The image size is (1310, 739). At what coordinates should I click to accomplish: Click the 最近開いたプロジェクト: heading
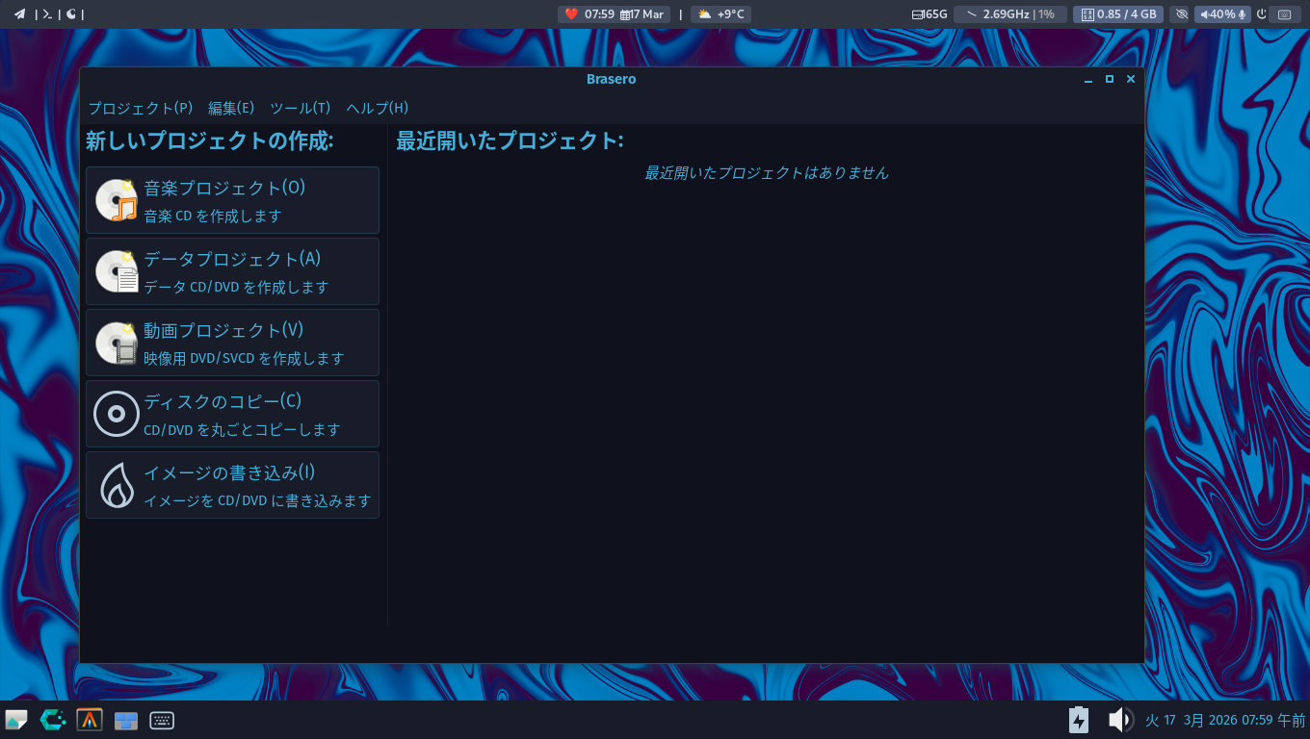coord(510,141)
